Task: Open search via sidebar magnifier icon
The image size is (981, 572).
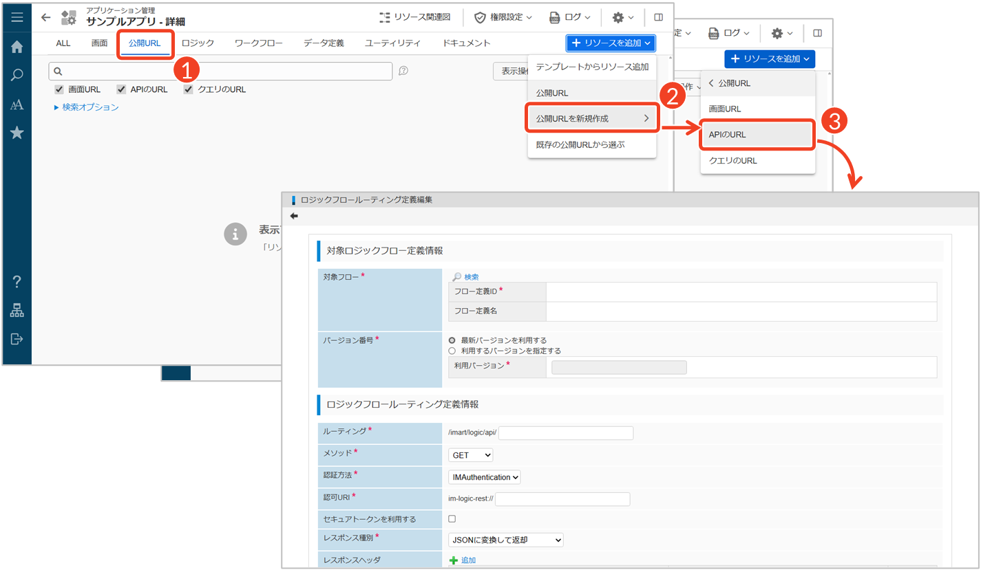Action: coord(17,76)
